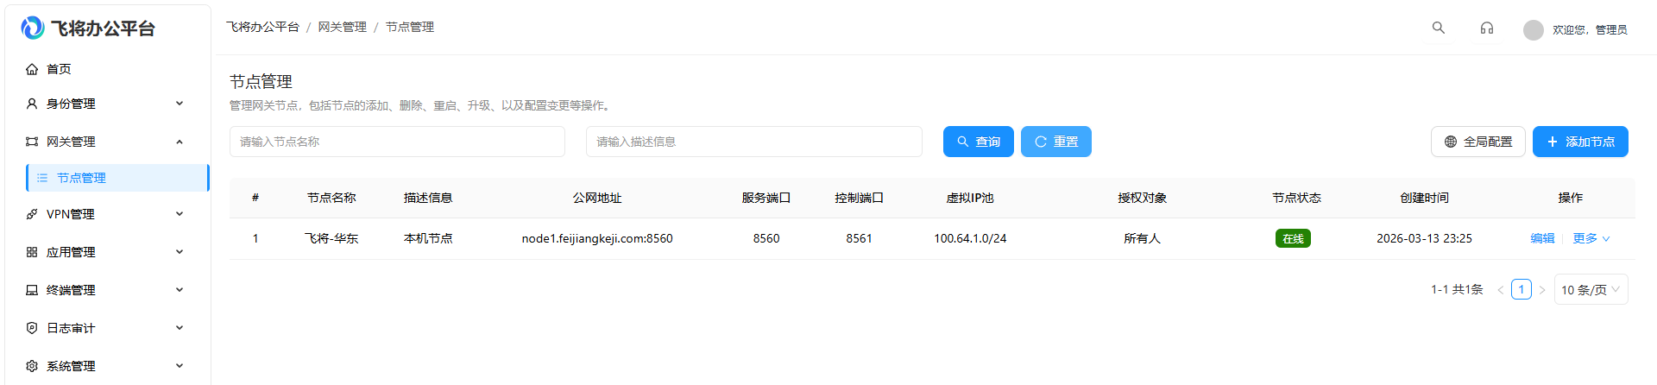The width and height of the screenshot is (1657, 385).
Task: Open the 10 条/页 page size dropdown
Action: point(1591,290)
